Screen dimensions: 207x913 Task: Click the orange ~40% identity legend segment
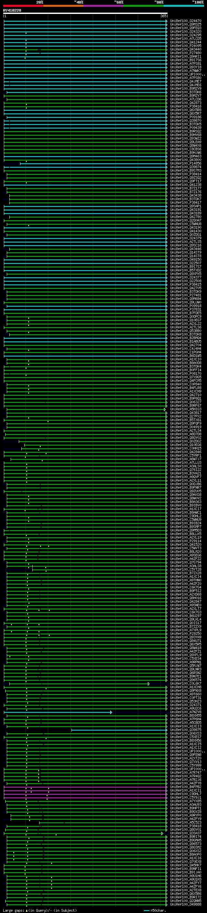tap(63, 6)
